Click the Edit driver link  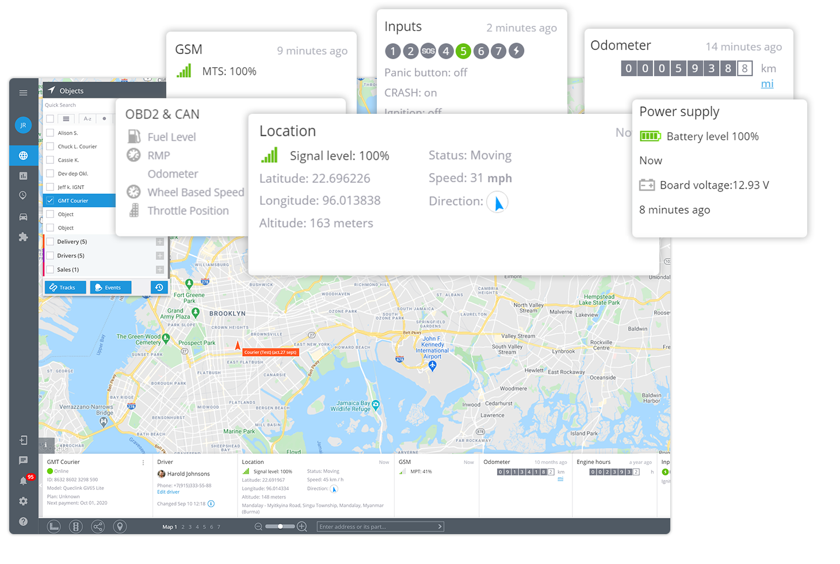click(168, 492)
